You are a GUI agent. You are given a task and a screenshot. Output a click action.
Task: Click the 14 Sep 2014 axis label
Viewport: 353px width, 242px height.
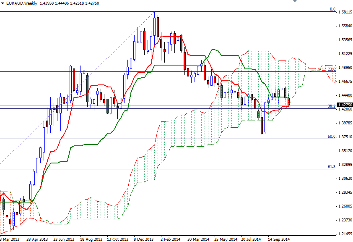click(x=280, y=238)
